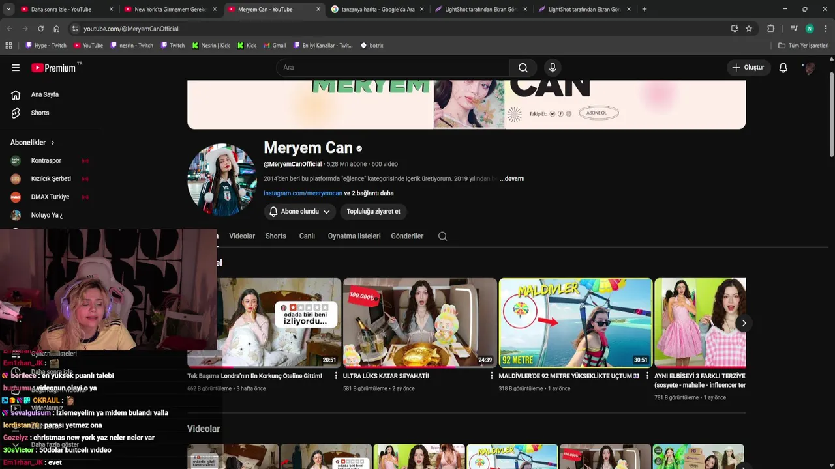Start voice search with microphone icon

coord(553,68)
